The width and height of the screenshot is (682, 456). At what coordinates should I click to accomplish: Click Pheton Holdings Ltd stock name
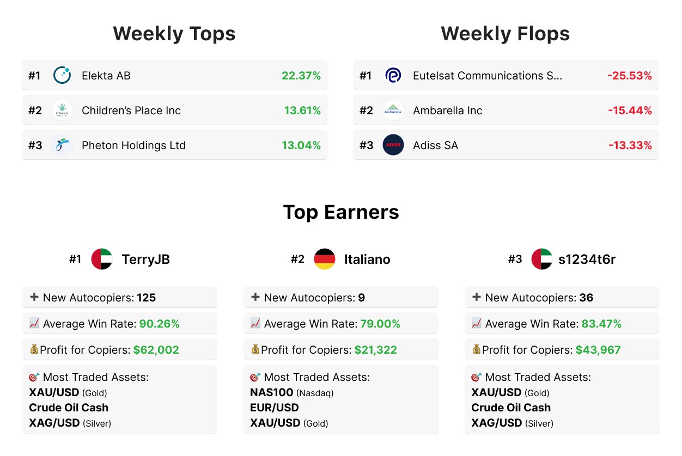click(133, 145)
